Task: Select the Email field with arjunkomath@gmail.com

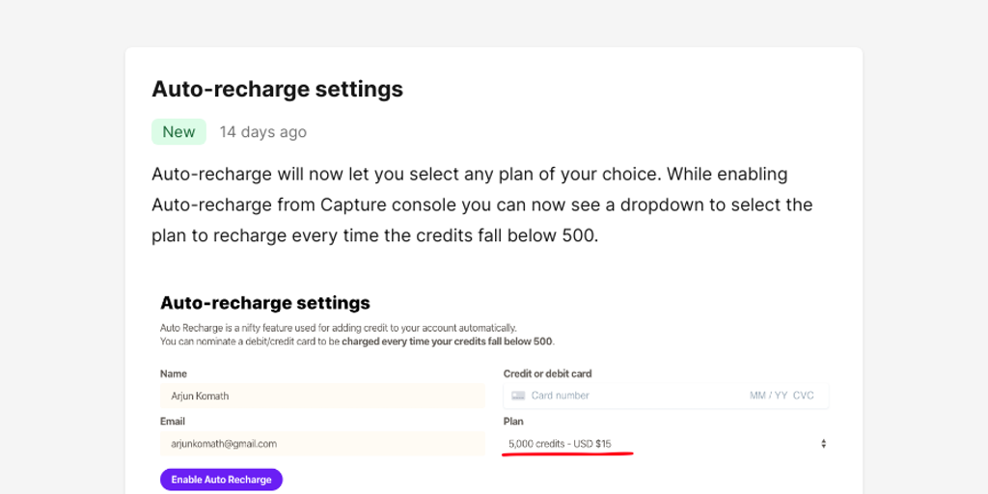Action: click(322, 444)
